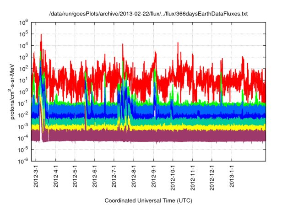Click the maroon band at the plot bottom
The height and width of the screenshot is (205, 293).
[x=151, y=136]
